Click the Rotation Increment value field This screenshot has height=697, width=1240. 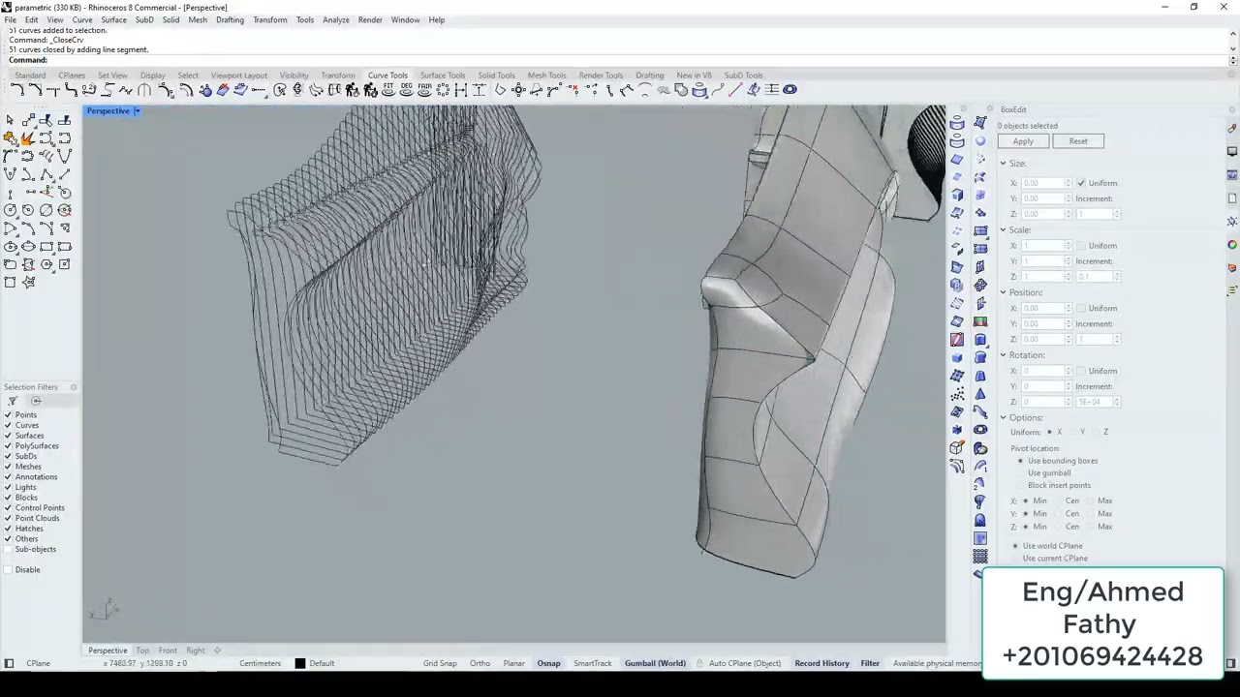coord(1095,402)
